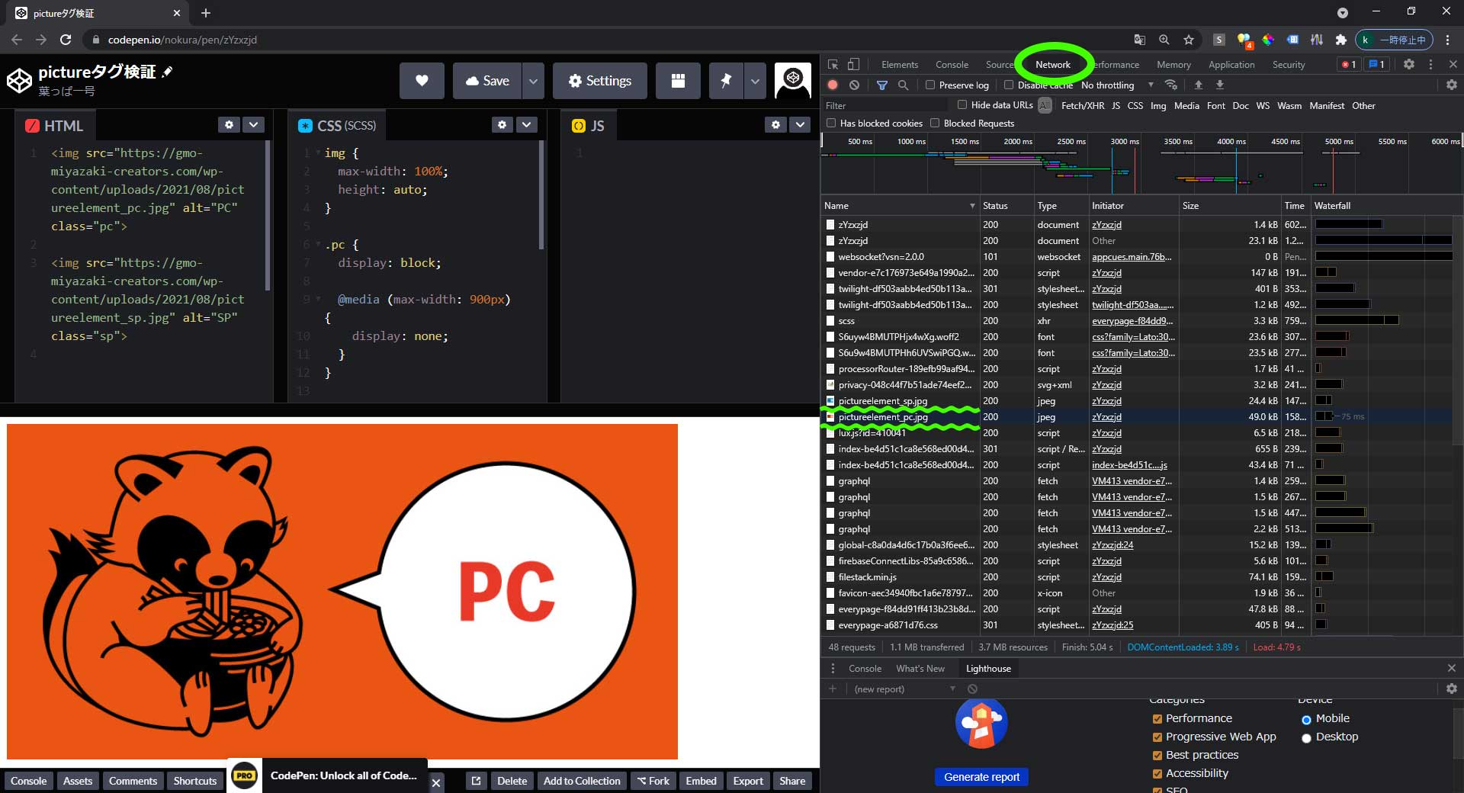Click the network Filter input field
Image resolution: width=1464 pixels, height=793 pixels.
click(x=885, y=105)
